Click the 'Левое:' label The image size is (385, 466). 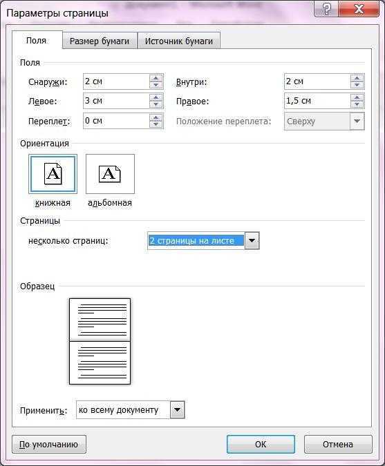click(42, 101)
